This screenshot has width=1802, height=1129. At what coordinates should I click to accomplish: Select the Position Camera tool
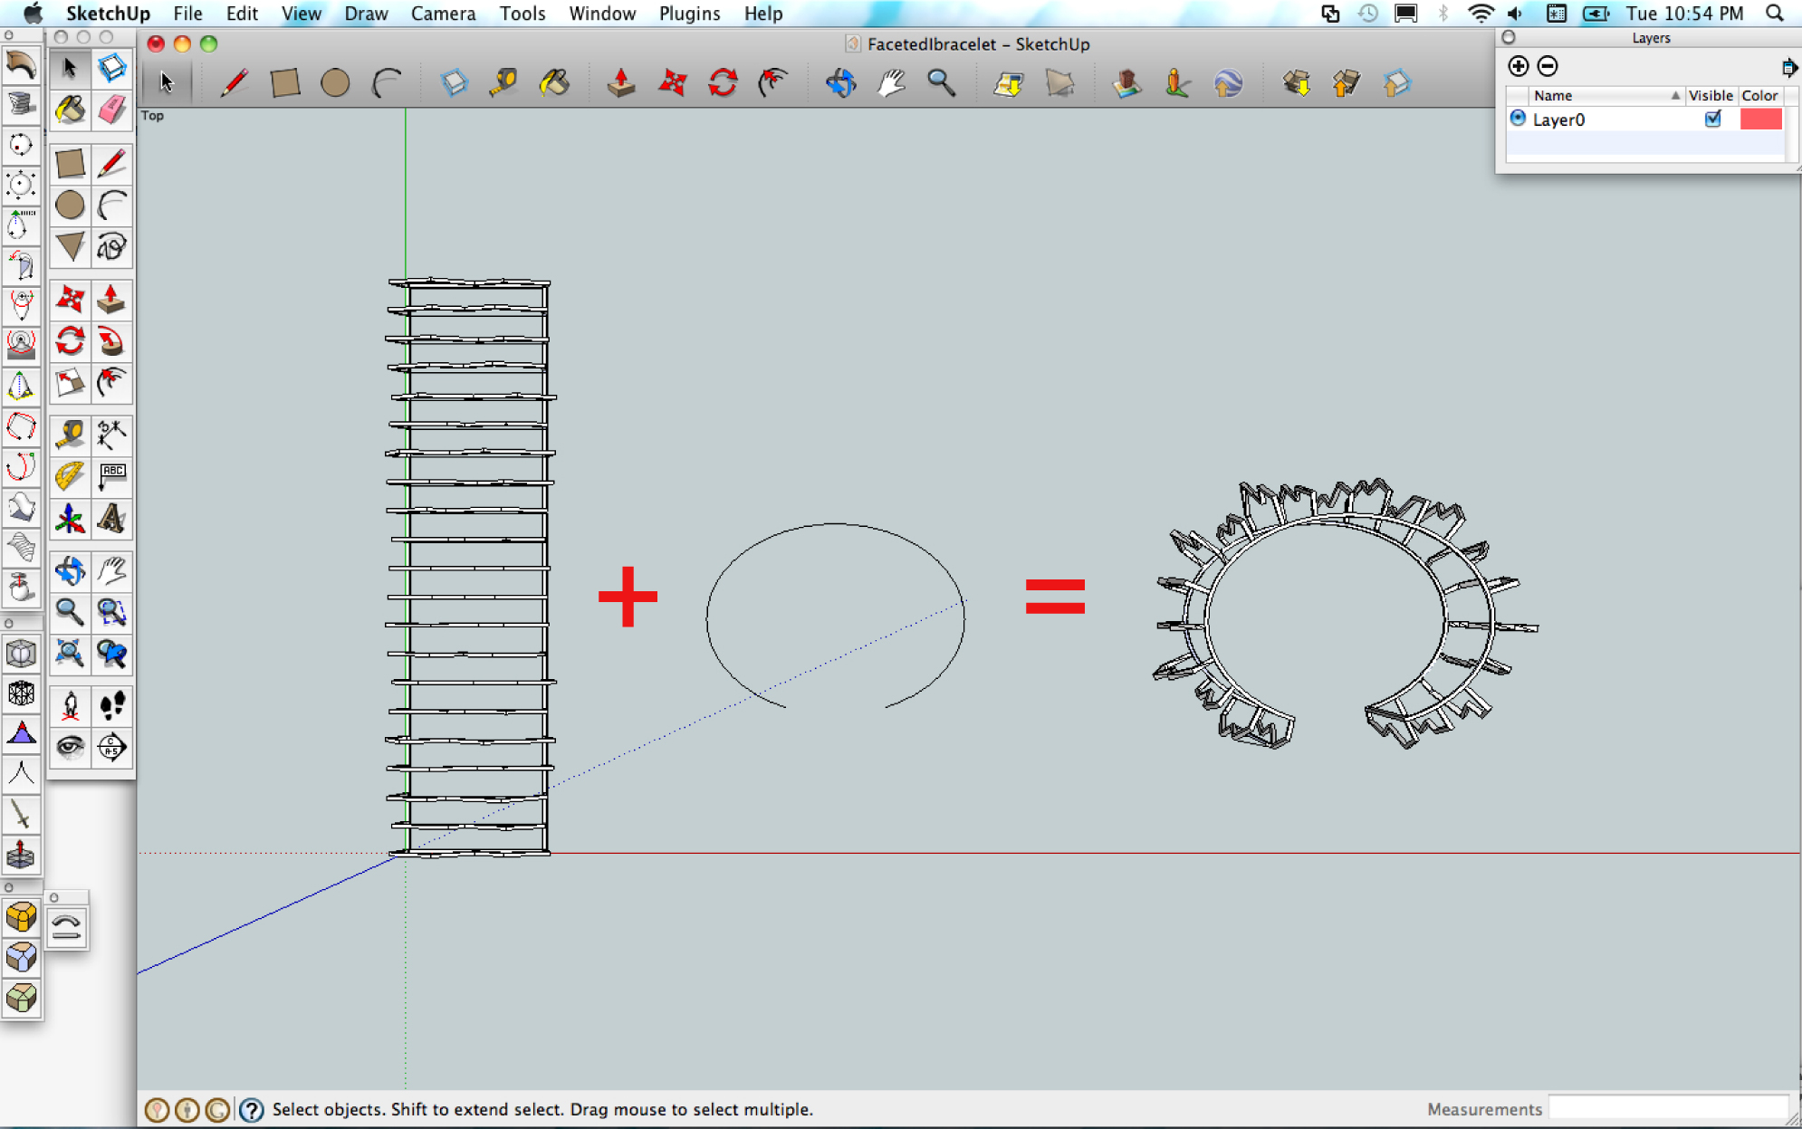[70, 704]
